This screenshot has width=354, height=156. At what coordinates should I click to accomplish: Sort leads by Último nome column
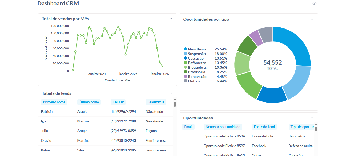(89, 102)
